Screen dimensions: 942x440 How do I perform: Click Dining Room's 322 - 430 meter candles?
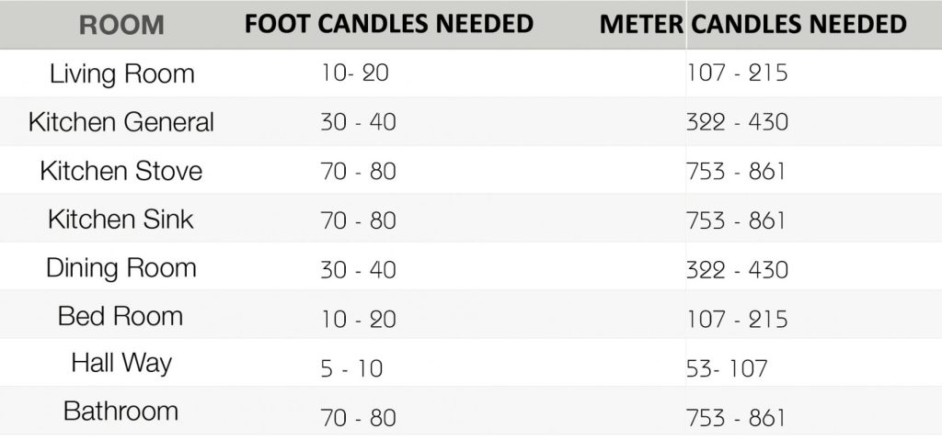pos(737,270)
